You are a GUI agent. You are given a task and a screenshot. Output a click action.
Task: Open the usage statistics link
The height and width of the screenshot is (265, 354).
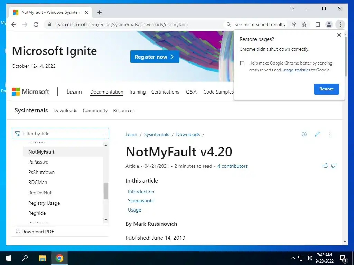[296, 70]
